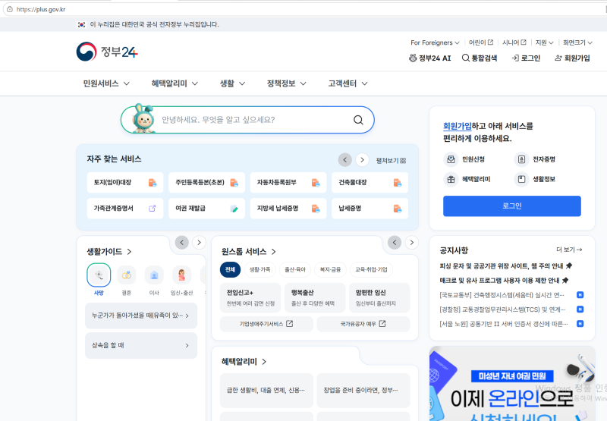Select the 결혼 life guide icon
Screen dimensions: 607x421
point(126,275)
